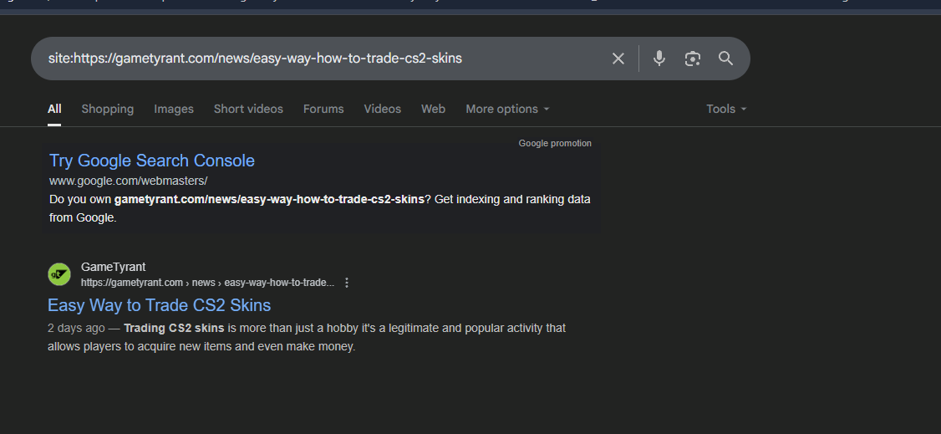Open the Short videos tab
The image size is (941, 434).
tap(248, 109)
